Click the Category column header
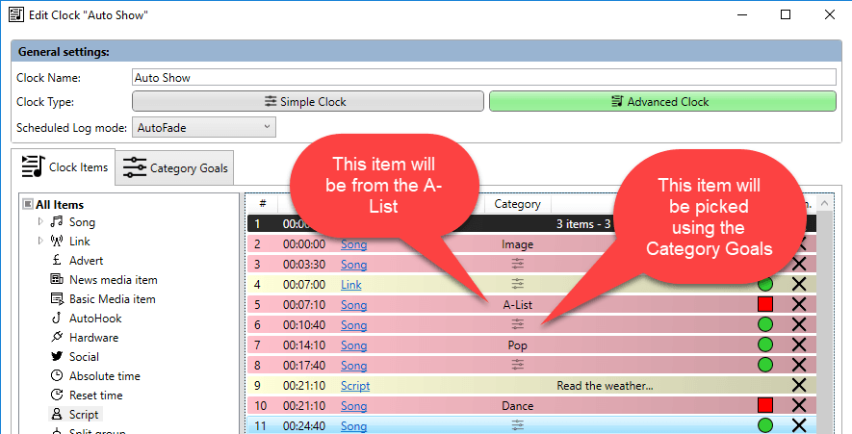The width and height of the screenshot is (852, 434). (x=517, y=204)
